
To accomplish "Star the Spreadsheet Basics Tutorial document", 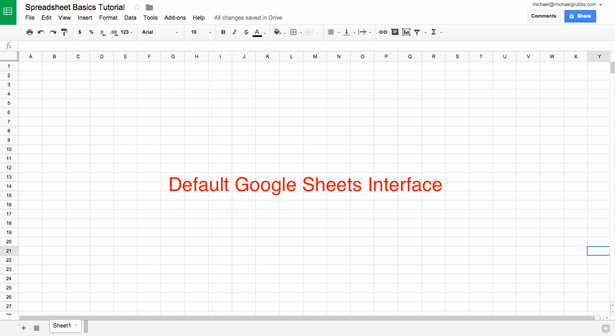I will 137,7.
